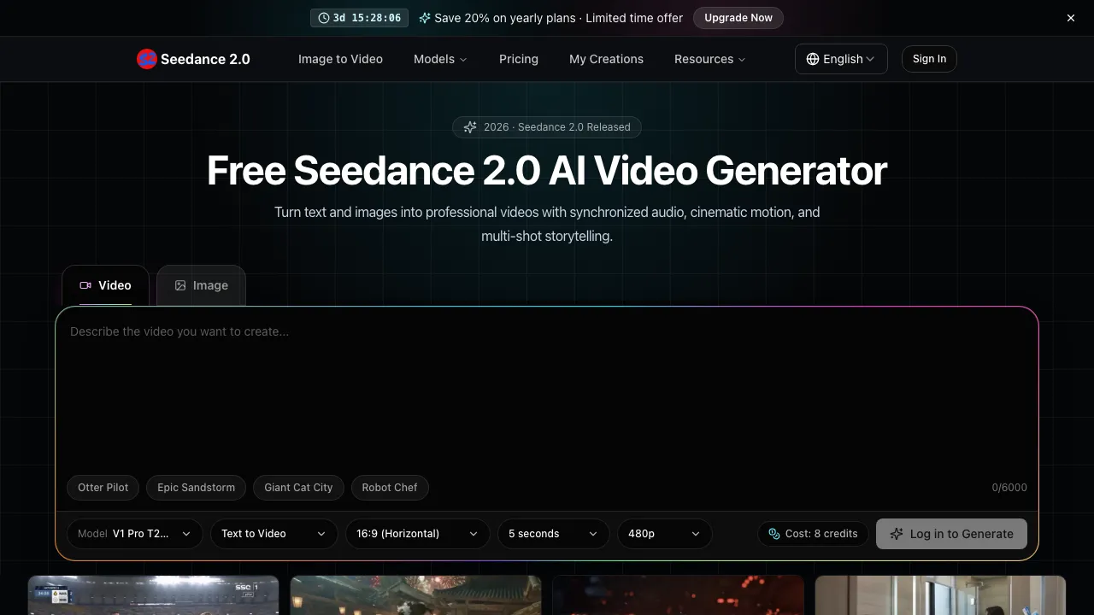Click the Sign In button

(929, 59)
